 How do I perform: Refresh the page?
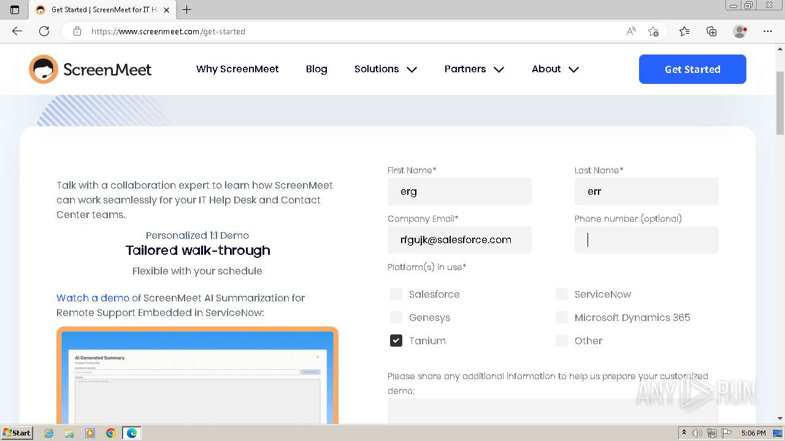click(x=44, y=31)
